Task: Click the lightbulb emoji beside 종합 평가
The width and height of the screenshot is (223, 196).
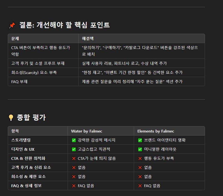Action: (11, 118)
